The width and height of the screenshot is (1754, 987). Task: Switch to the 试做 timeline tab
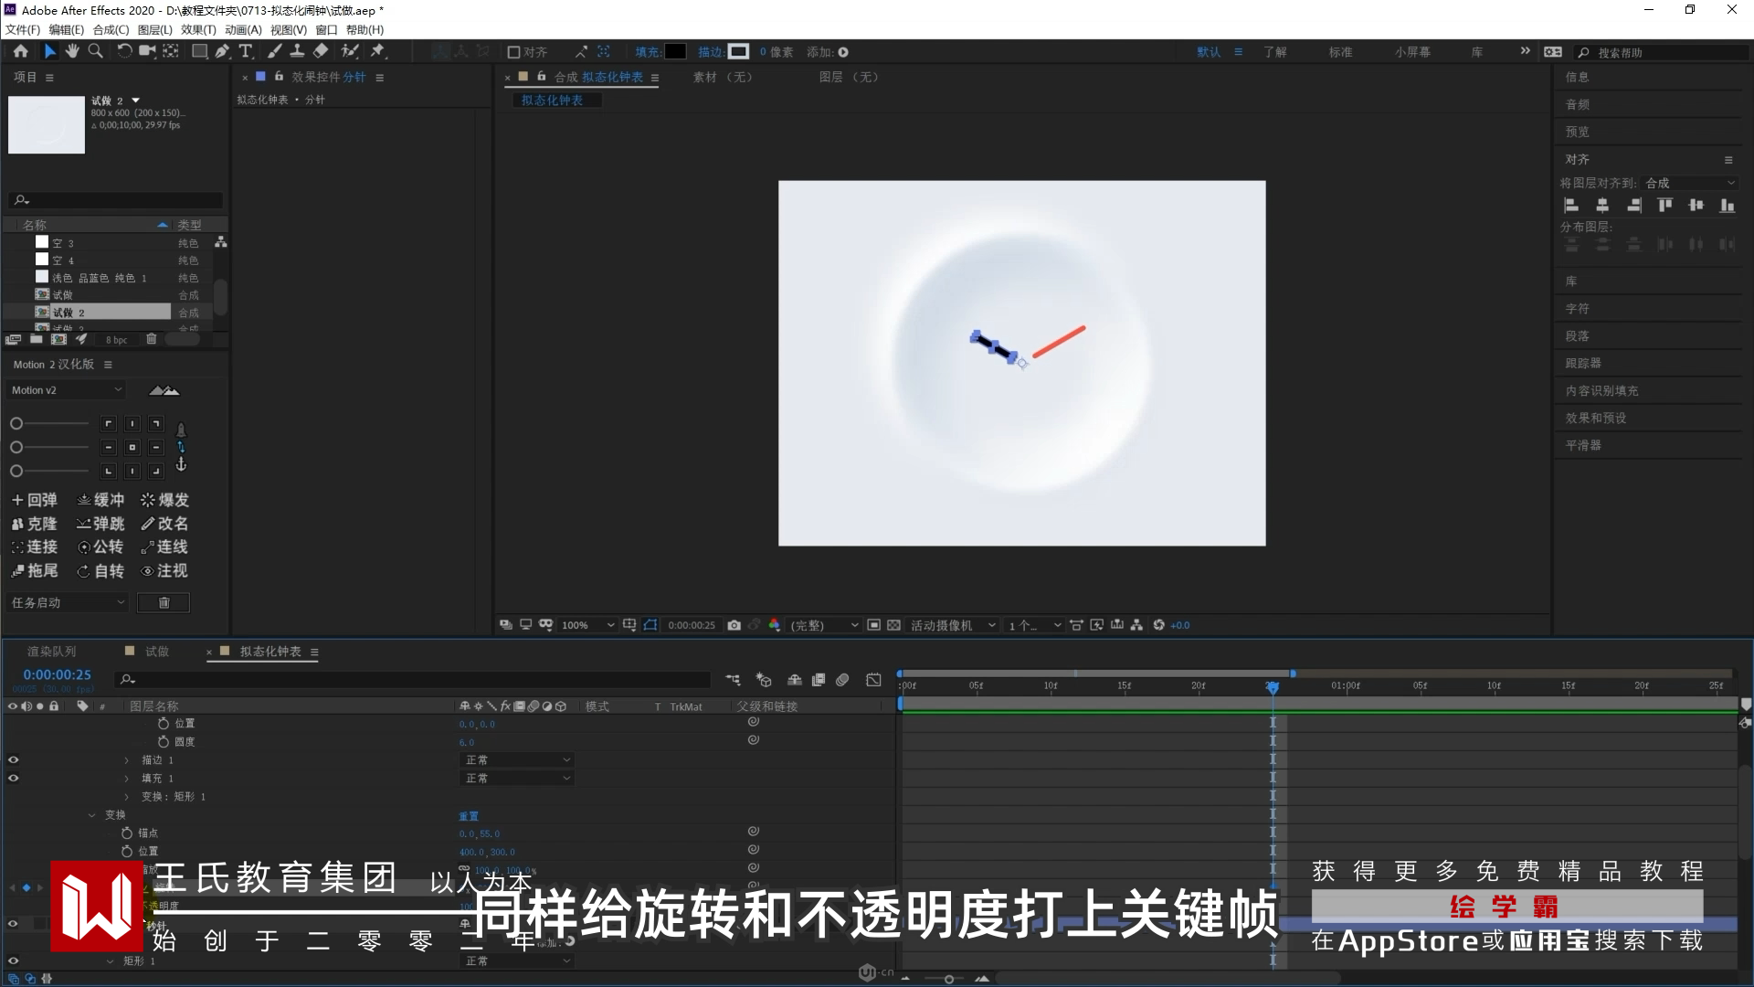[x=156, y=652]
